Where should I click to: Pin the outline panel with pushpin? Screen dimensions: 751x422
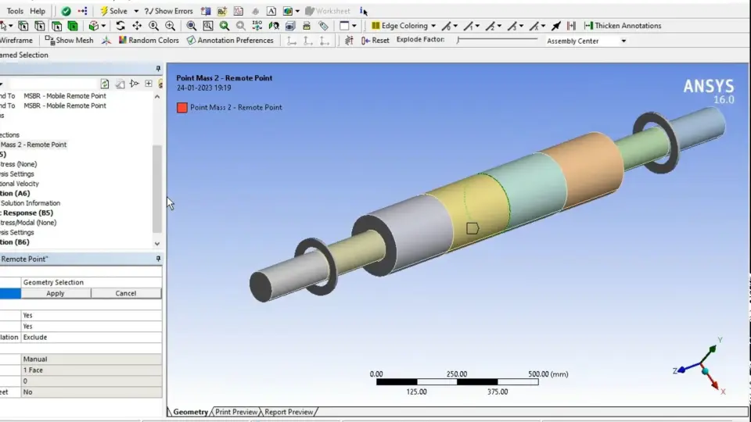158,69
